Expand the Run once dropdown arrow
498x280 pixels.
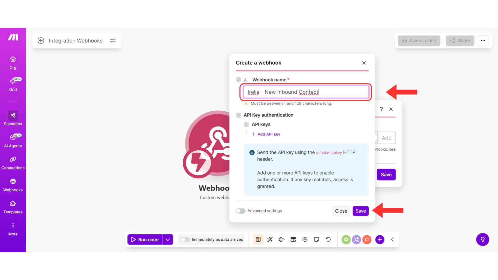point(168,239)
